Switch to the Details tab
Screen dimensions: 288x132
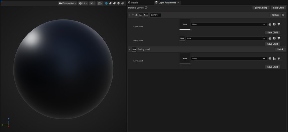click(x=133, y=2)
